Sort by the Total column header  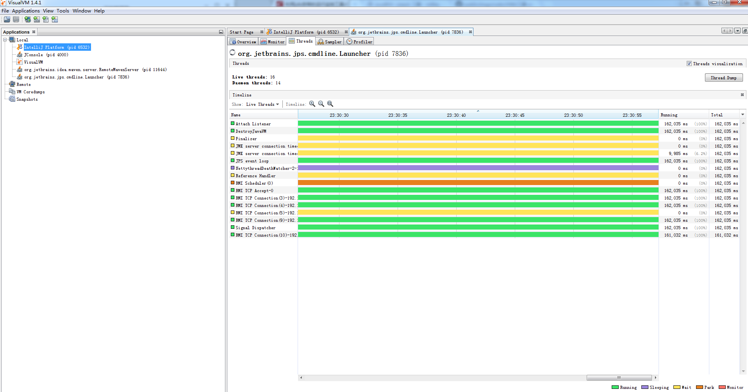point(724,115)
